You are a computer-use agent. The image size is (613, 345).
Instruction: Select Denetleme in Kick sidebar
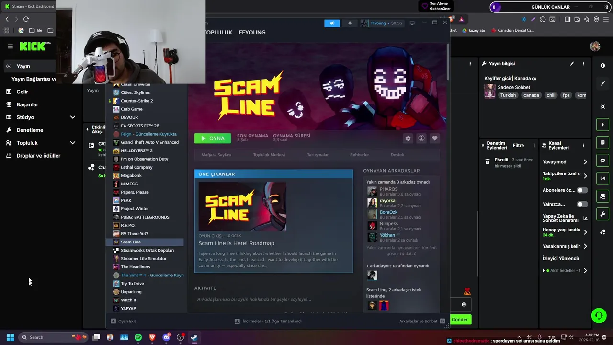pyautogui.click(x=30, y=130)
